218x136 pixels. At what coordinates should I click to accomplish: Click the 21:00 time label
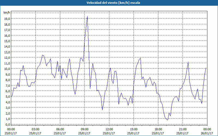(x=183, y=129)
